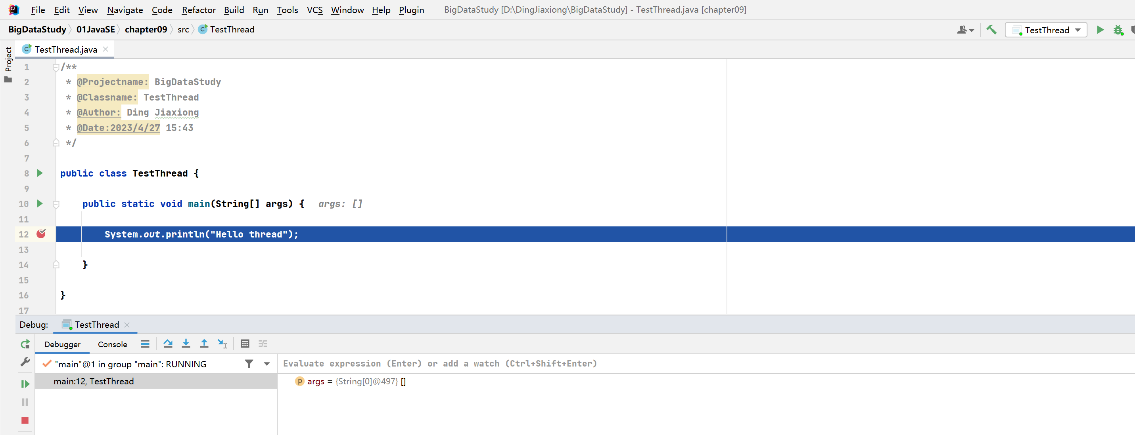This screenshot has width=1135, height=435.
Task: Open debugger settings wrench icon
Action: [25, 362]
